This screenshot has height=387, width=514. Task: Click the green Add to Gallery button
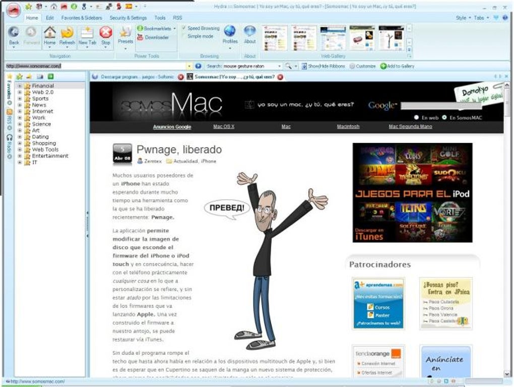397,66
